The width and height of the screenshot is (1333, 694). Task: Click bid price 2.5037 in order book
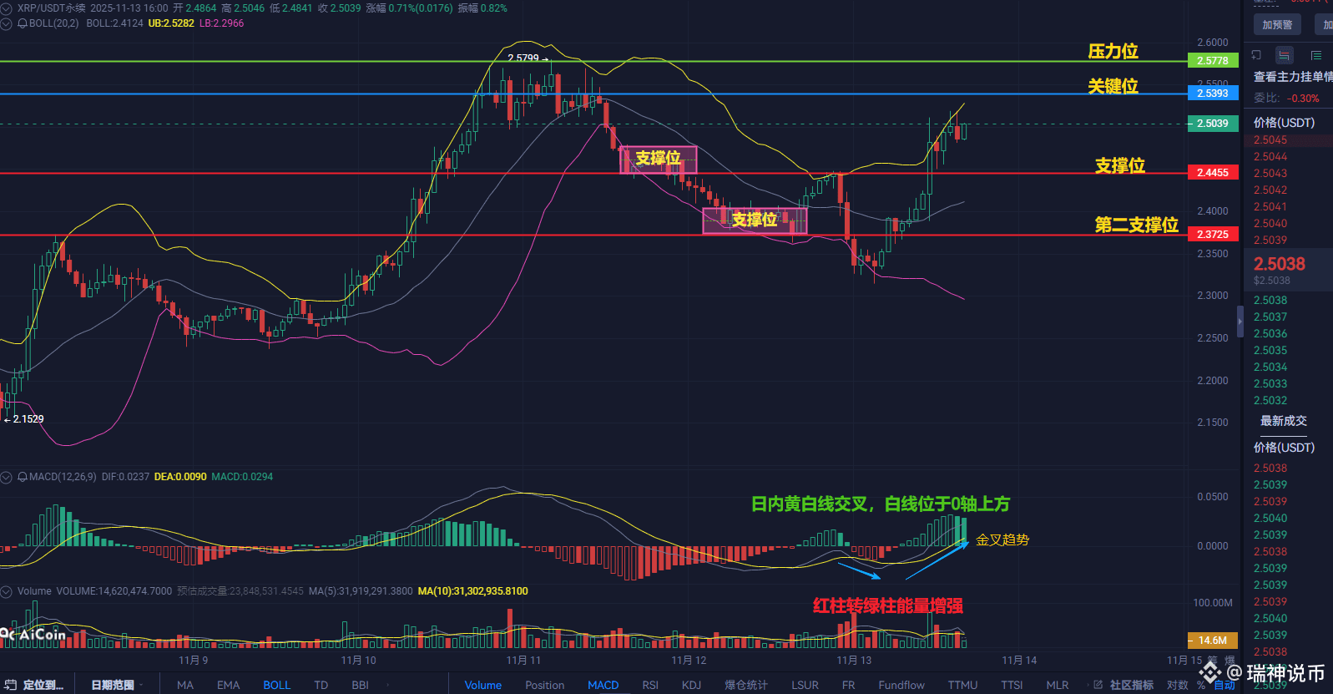(x=1270, y=317)
